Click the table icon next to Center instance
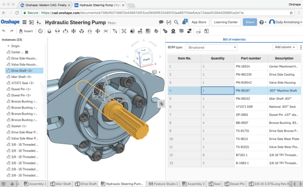 27,52
